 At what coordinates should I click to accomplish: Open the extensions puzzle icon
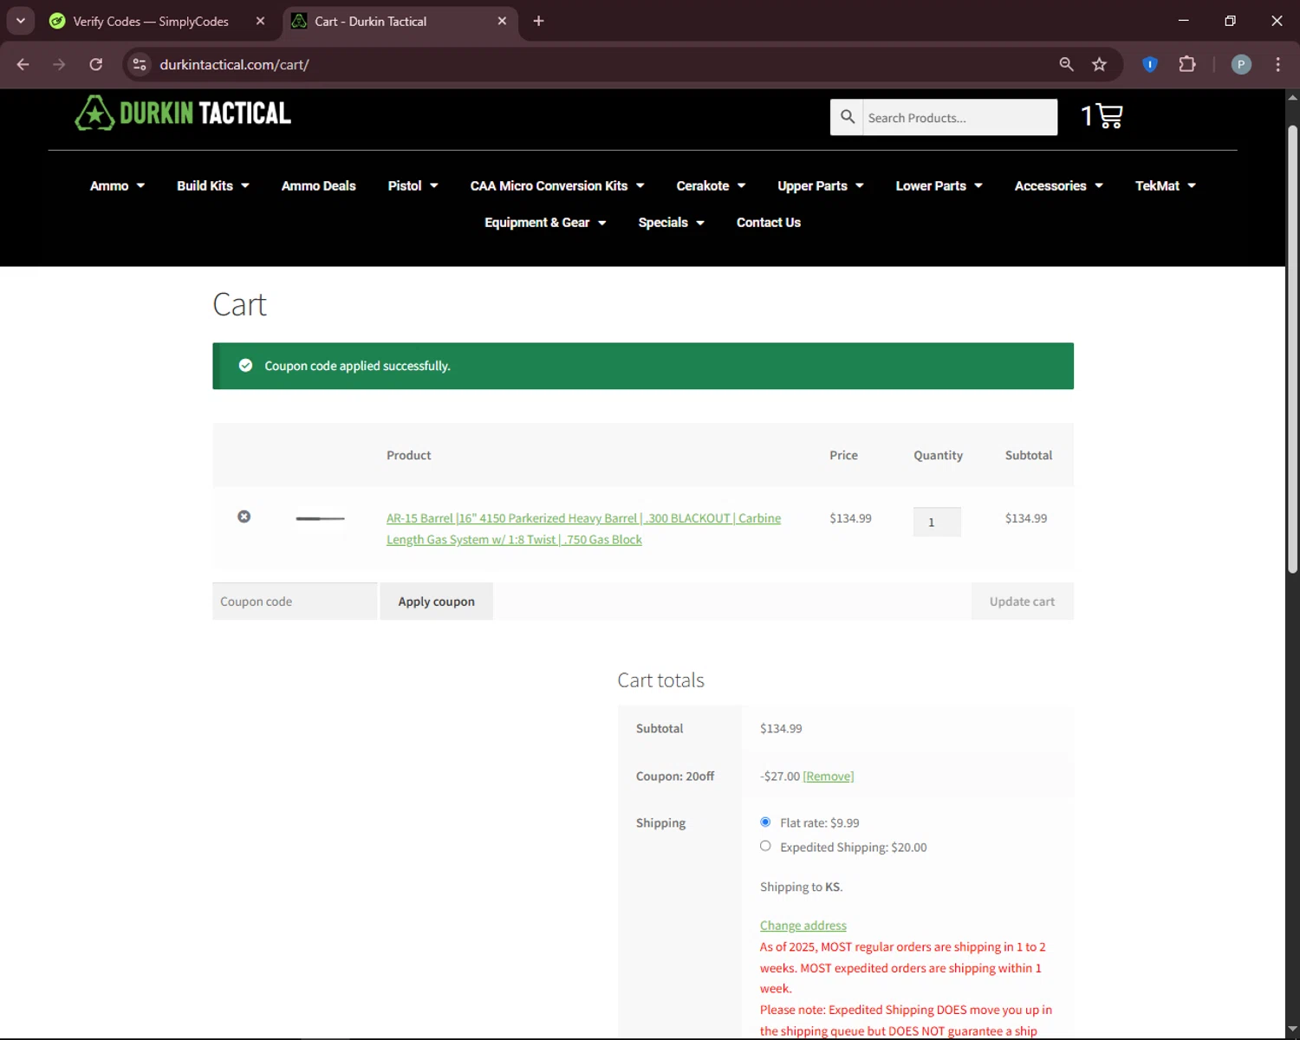pos(1187,64)
